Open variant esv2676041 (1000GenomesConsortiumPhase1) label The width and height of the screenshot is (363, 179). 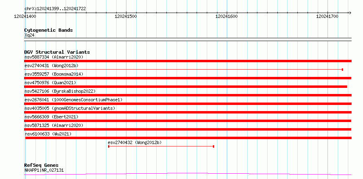click(73, 100)
